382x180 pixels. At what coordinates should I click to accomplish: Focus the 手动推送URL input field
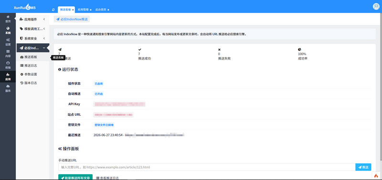pos(207,167)
